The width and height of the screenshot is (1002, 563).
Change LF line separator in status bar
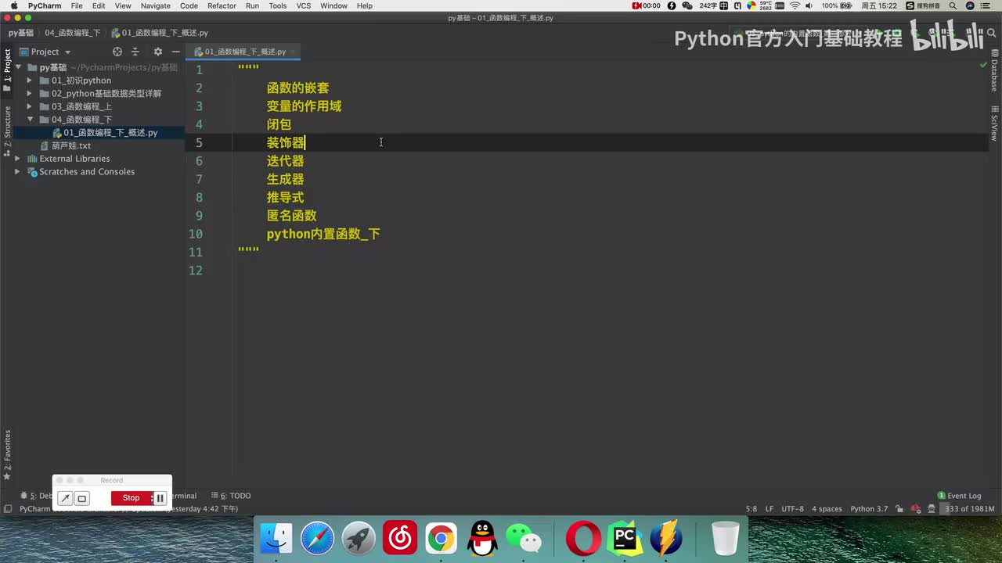click(769, 509)
